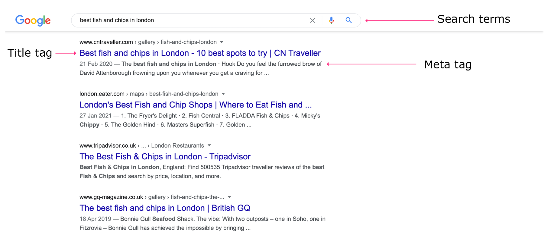Click the www.cntraveller.com breadcrumb URL
The width and height of the screenshot is (544, 241).
[x=106, y=42]
